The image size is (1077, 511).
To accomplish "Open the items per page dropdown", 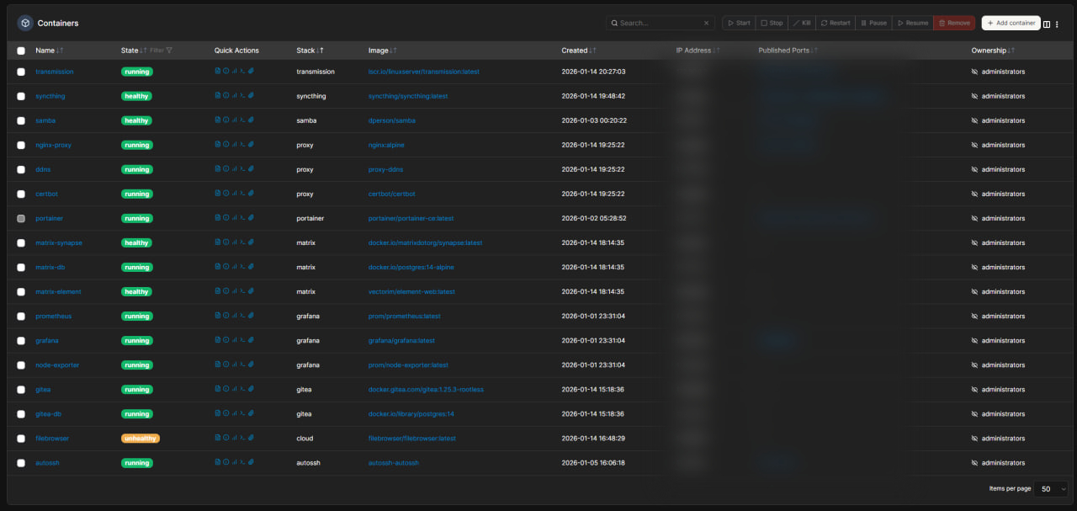I will pyautogui.click(x=1051, y=488).
